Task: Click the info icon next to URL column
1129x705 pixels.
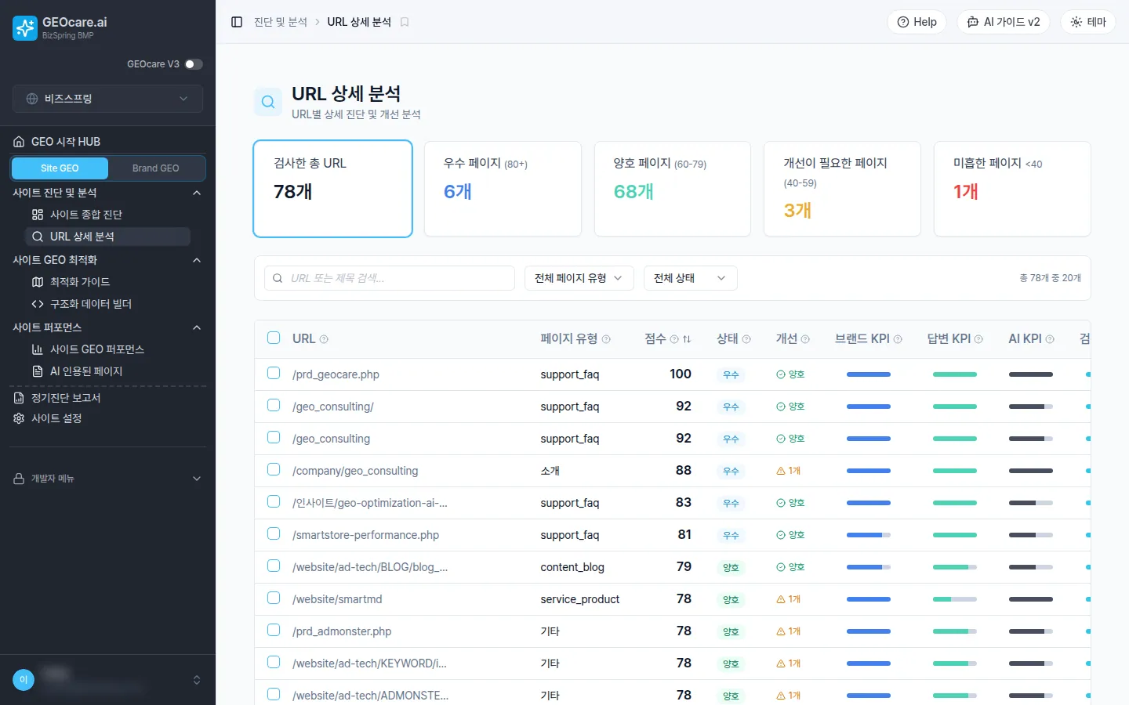Action: [x=324, y=339]
